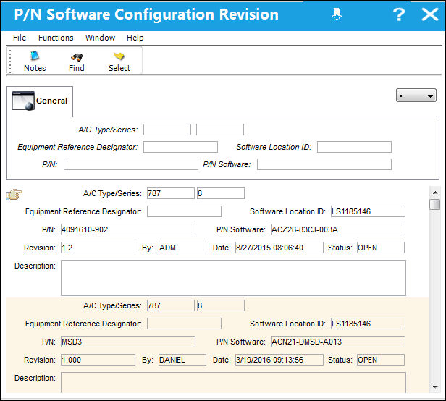Screen dimensions: 446x401
Task: Open help question mark icon
Action: (398, 14)
